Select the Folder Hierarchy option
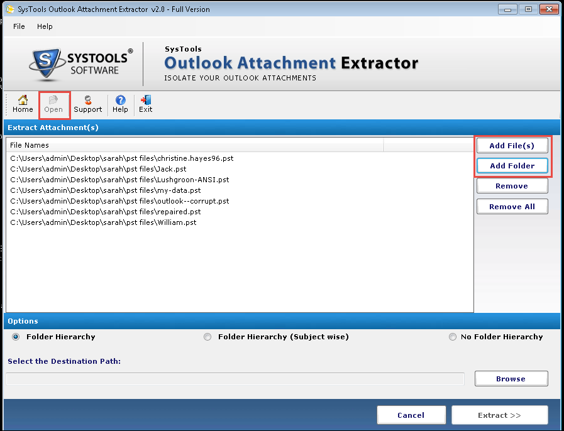This screenshot has height=431, width=564. (x=15, y=337)
